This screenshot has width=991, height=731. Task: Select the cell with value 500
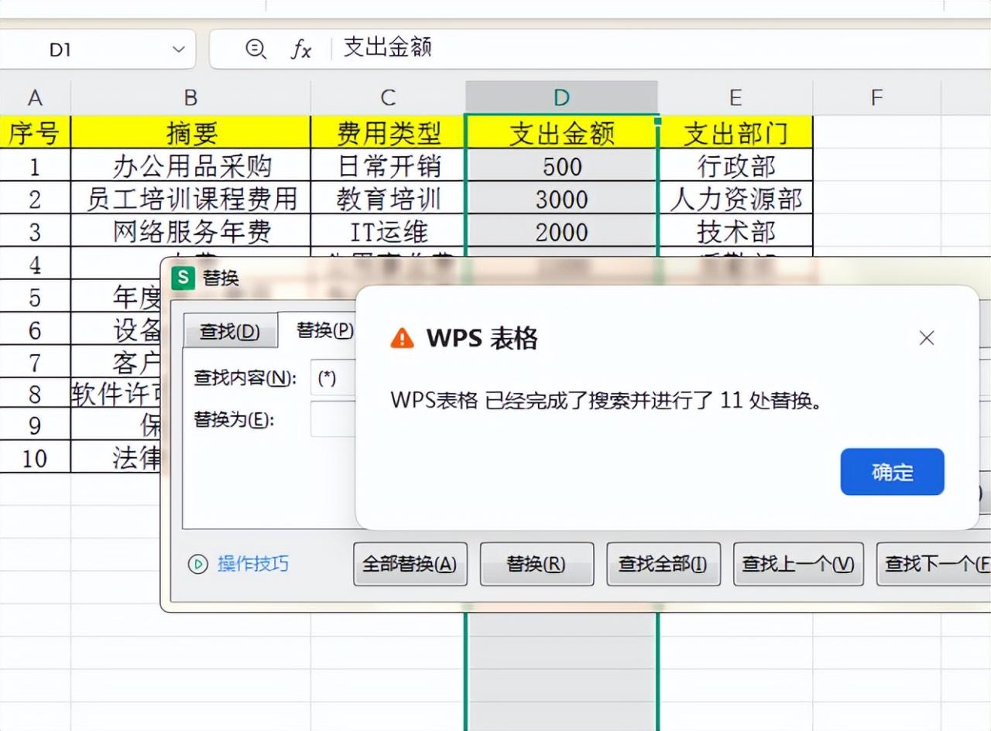pos(561,166)
